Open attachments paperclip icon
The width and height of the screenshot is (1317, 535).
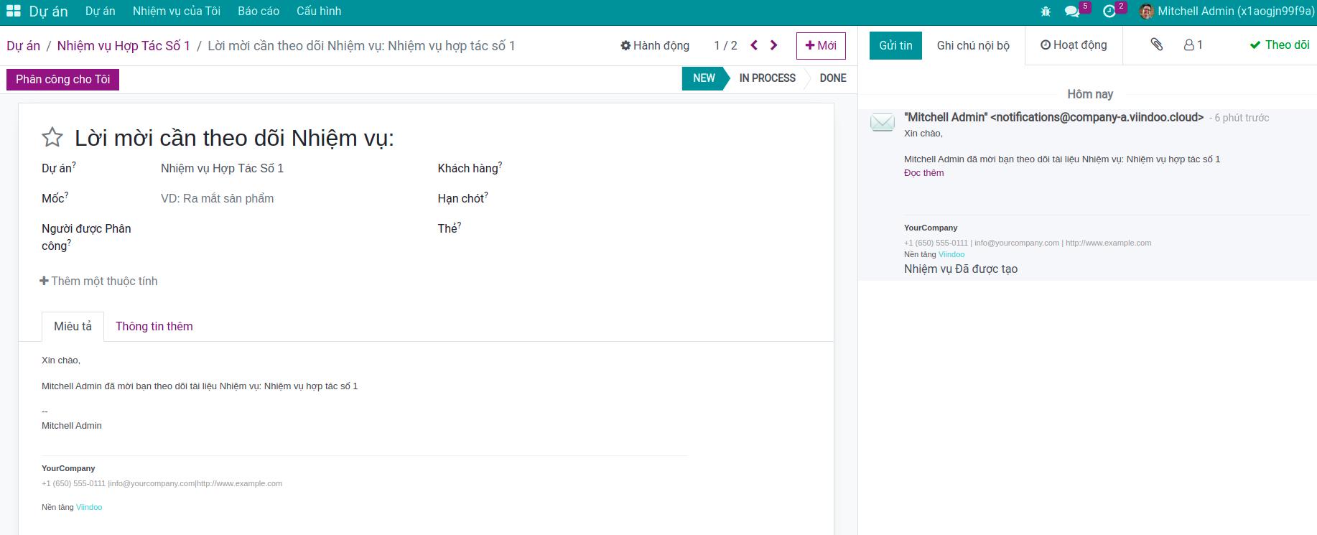[1156, 45]
